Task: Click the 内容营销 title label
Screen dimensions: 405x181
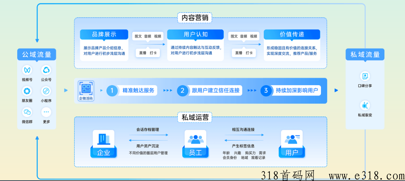Action: (x=195, y=18)
